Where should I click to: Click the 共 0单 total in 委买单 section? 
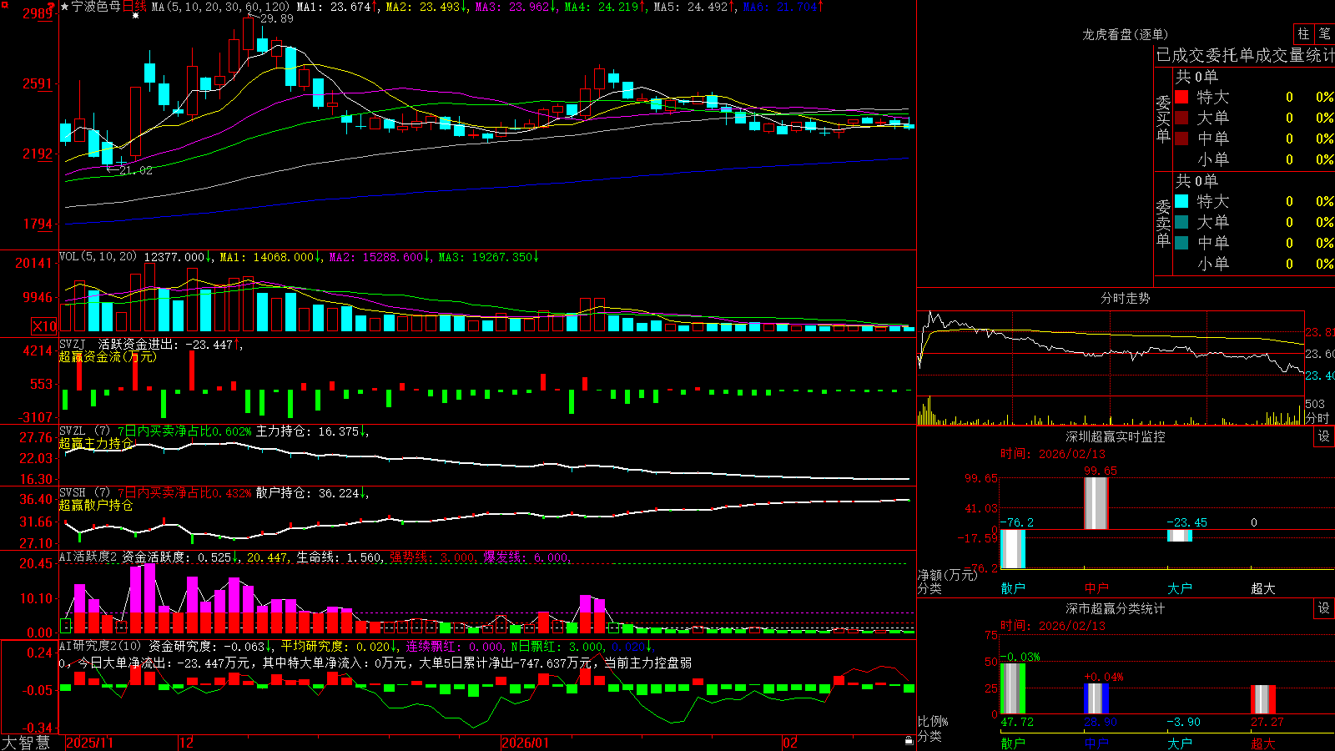(1196, 77)
